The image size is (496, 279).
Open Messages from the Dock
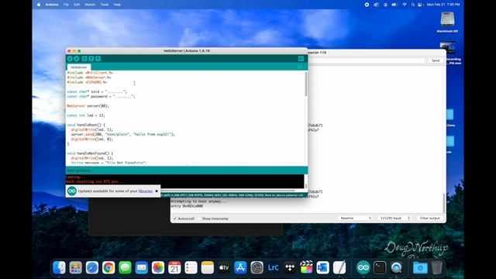tap(125, 268)
